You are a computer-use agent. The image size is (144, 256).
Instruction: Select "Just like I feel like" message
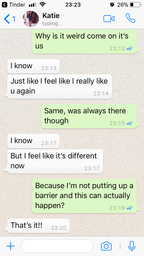click(x=60, y=86)
